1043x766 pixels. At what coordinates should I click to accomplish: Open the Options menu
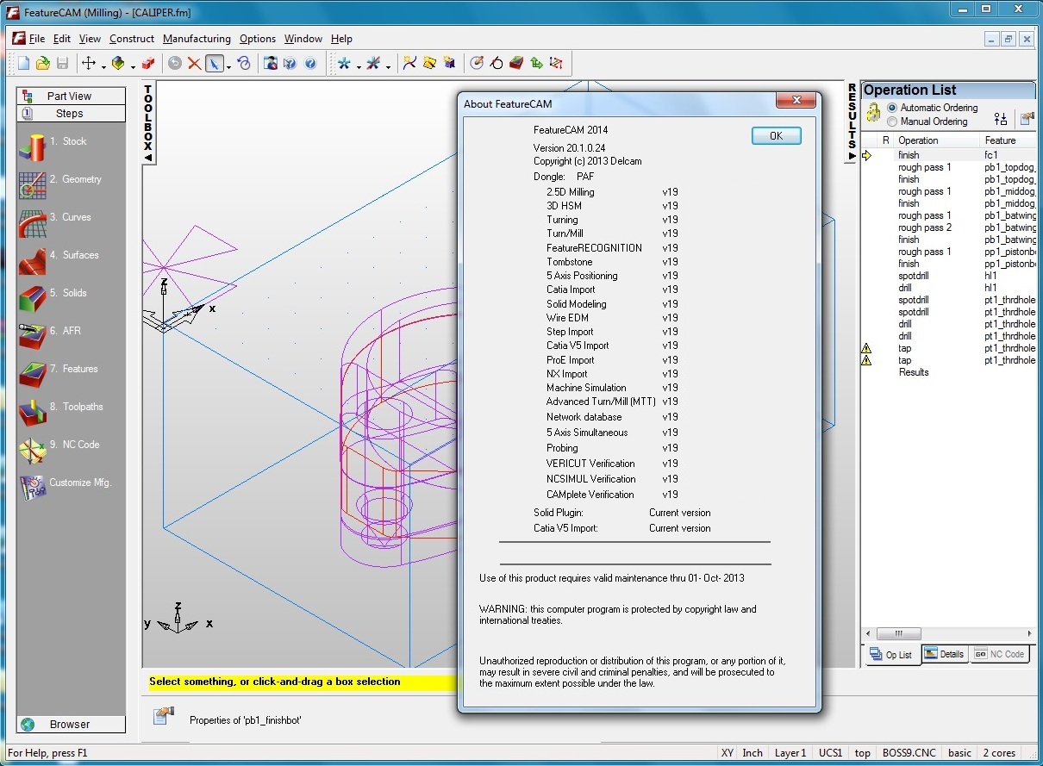[x=258, y=39]
